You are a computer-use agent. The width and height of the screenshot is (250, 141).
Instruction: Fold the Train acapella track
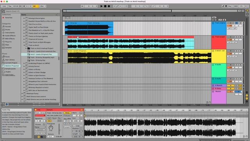(213, 37)
